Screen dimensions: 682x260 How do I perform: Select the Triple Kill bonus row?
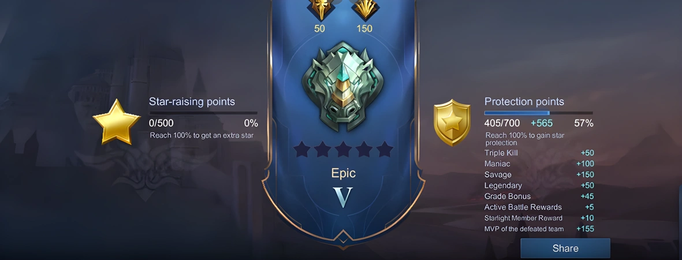(x=539, y=153)
